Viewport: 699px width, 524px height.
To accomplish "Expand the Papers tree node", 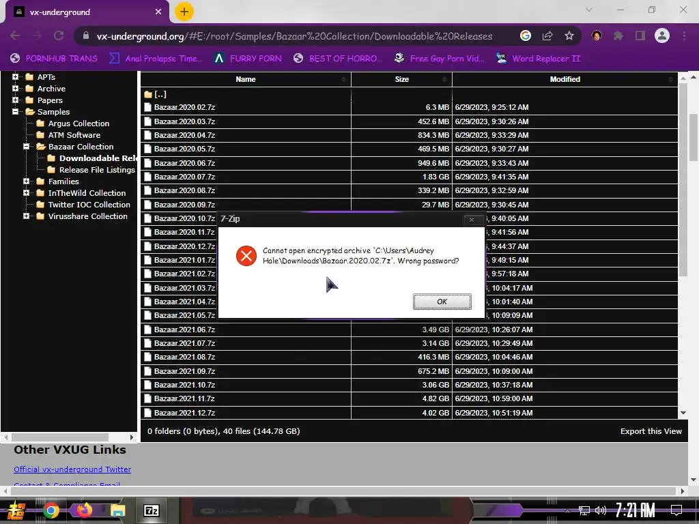I will (15, 100).
